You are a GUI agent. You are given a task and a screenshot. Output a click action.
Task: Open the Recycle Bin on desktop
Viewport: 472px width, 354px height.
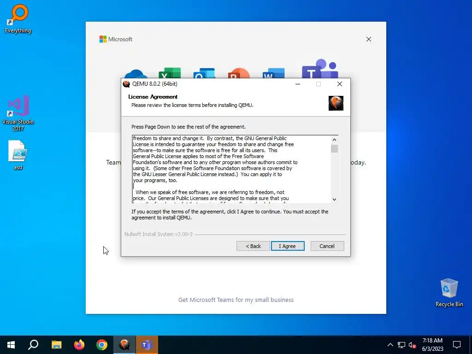[x=449, y=293]
